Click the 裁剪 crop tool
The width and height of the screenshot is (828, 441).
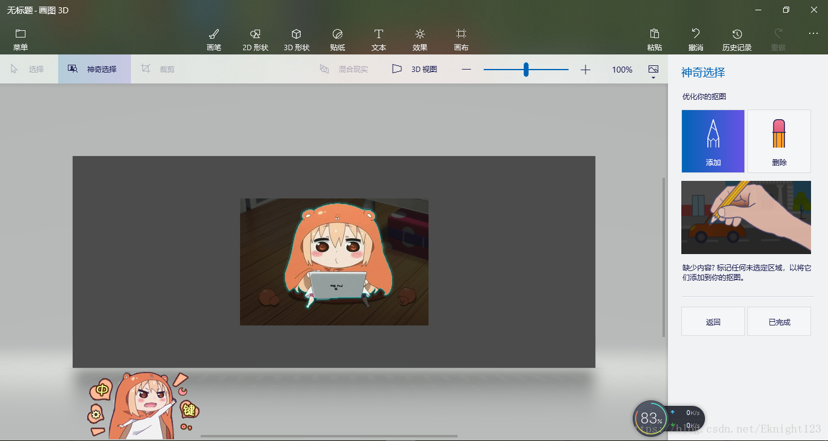158,69
